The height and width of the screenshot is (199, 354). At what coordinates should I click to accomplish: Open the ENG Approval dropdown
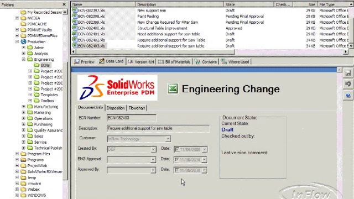pos(153,160)
